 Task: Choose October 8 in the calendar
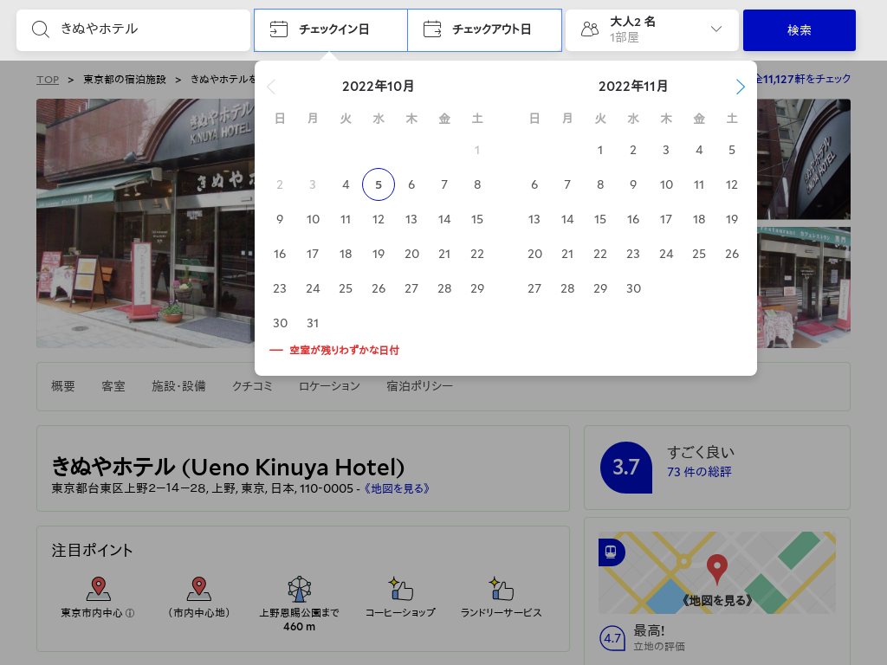(477, 184)
